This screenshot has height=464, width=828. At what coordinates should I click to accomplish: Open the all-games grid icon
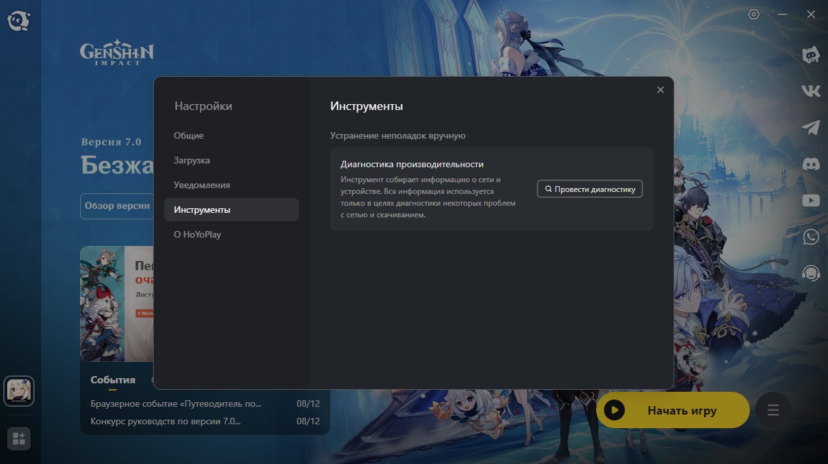click(x=19, y=439)
